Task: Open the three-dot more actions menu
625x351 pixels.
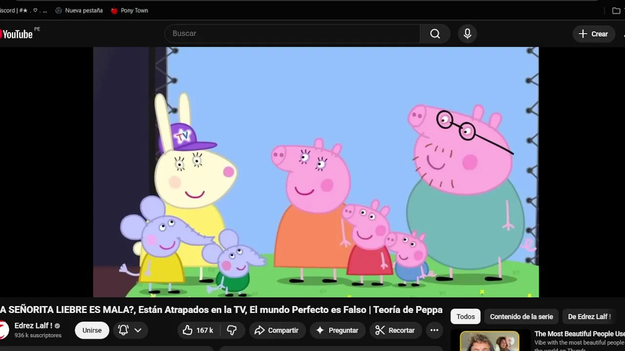Action: click(x=434, y=330)
